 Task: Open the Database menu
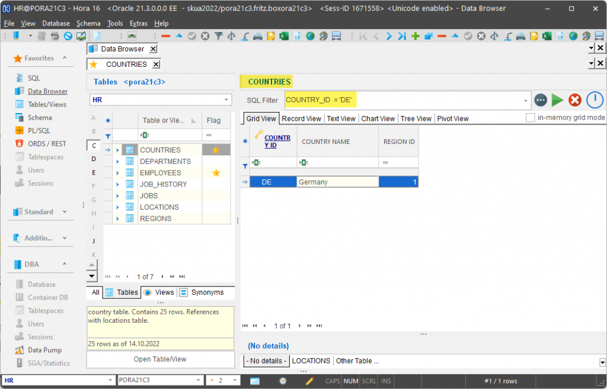pyautogui.click(x=56, y=23)
